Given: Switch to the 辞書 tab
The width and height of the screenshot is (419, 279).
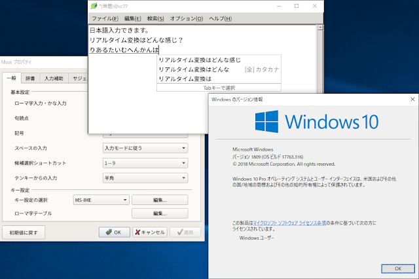Looking at the screenshot, I should [x=30, y=79].
